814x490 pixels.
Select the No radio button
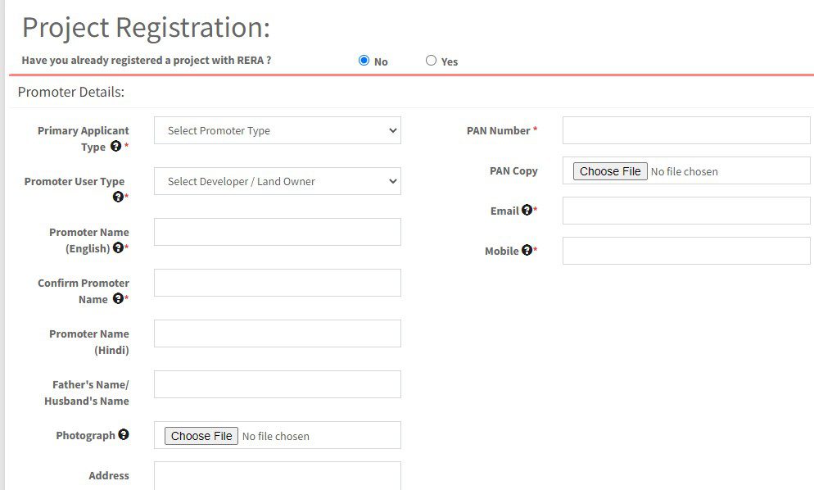pyautogui.click(x=364, y=61)
